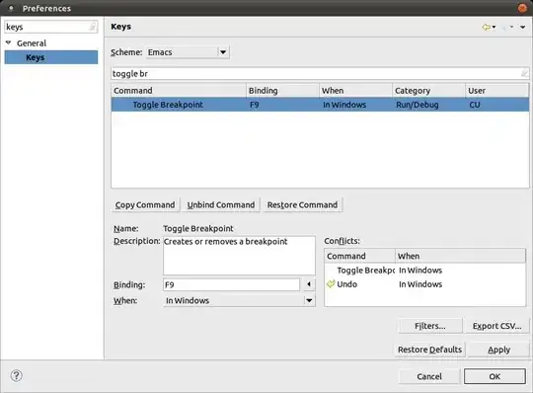Image resolution: width=533 pixels, height=393 pixels.
Task: Confirm with the OK button
Action: (495, 376)
